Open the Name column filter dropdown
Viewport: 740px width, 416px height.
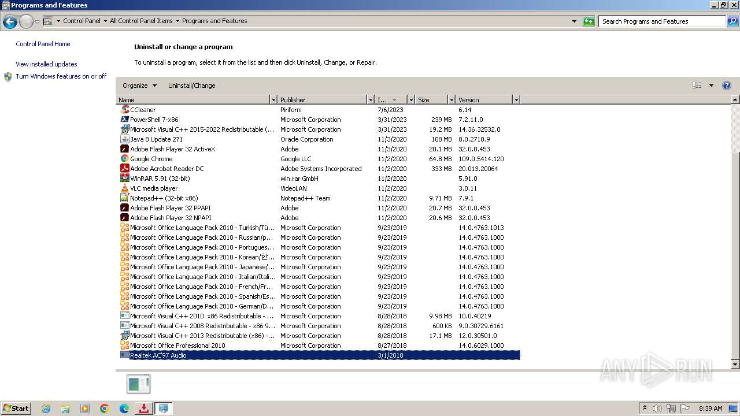pyautogui.click(x=273, y=100)
